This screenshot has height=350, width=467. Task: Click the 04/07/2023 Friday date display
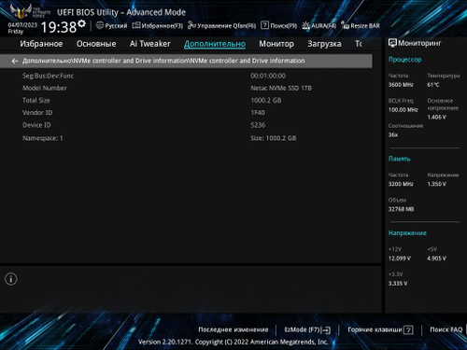[22, 28]
